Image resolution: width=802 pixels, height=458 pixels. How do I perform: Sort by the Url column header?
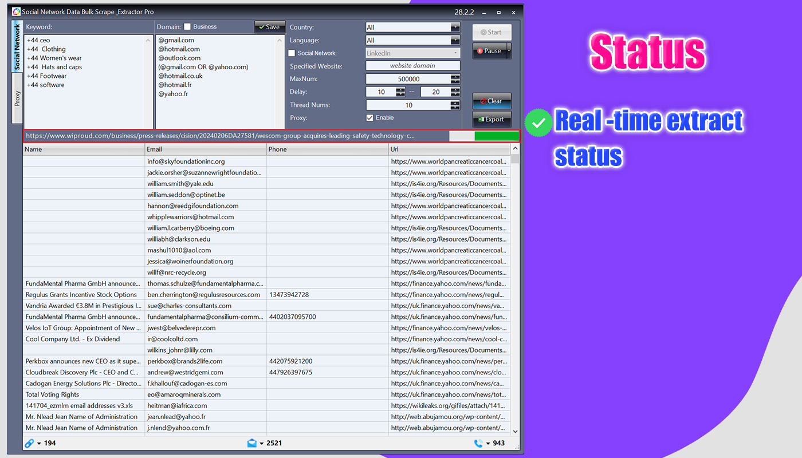[449, 149]
